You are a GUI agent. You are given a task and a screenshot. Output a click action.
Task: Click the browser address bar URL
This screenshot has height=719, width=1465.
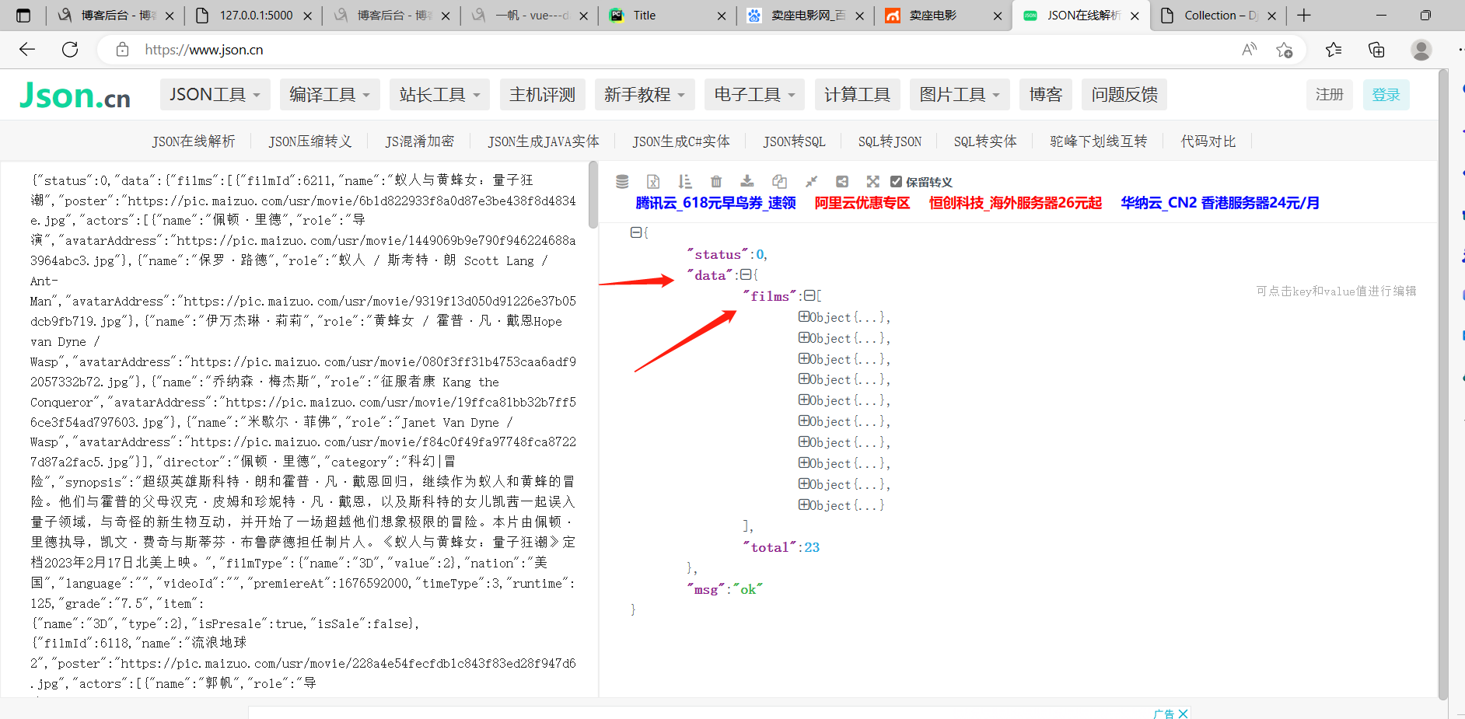204,50
